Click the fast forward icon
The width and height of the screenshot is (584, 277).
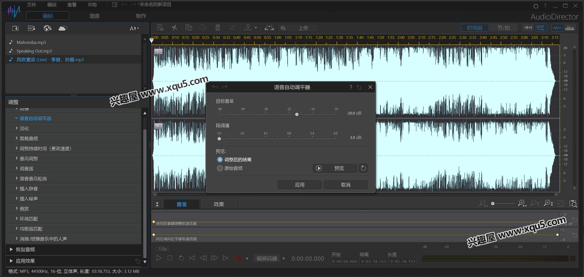tap(214, 258)
